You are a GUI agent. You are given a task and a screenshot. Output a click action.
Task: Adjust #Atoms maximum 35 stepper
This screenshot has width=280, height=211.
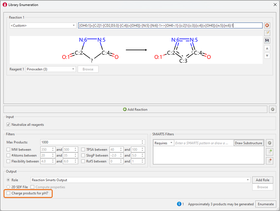[x=75, y=155]
